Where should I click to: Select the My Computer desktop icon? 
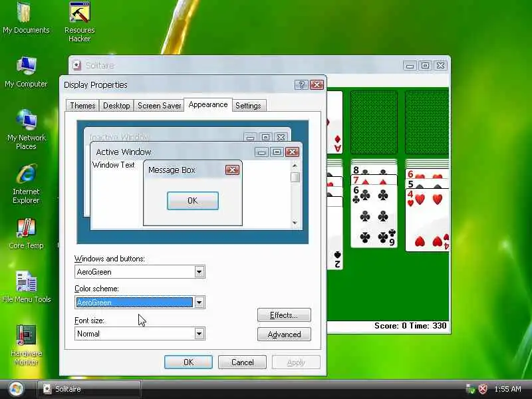click(x=26, y=72)
